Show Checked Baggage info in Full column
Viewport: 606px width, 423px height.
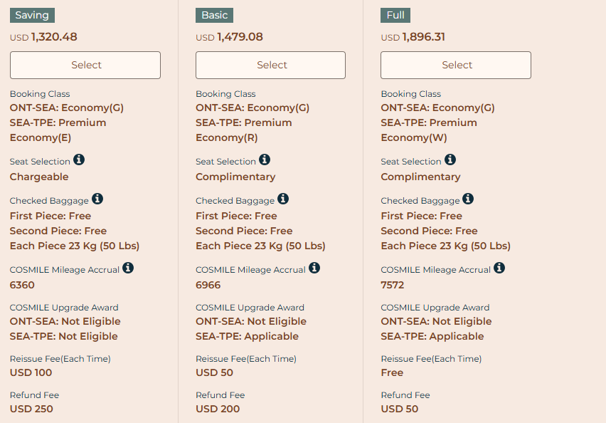[x=468, y=199]
